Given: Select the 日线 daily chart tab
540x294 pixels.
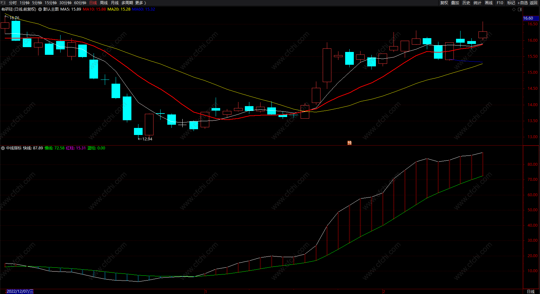Looking at the screenshot, I should (x=93, y=3).
